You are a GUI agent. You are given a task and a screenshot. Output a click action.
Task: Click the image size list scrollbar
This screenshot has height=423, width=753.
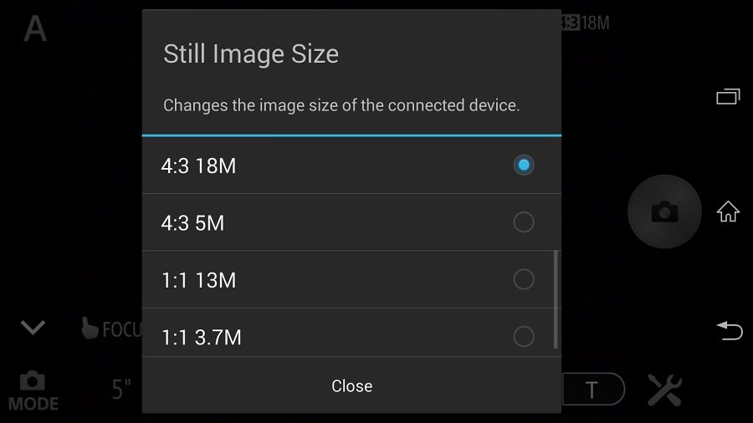556,299
